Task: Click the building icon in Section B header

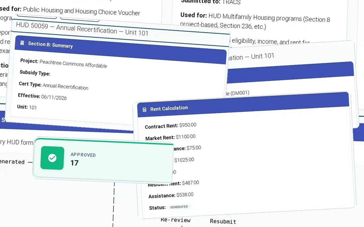Action: coord(22,43)
